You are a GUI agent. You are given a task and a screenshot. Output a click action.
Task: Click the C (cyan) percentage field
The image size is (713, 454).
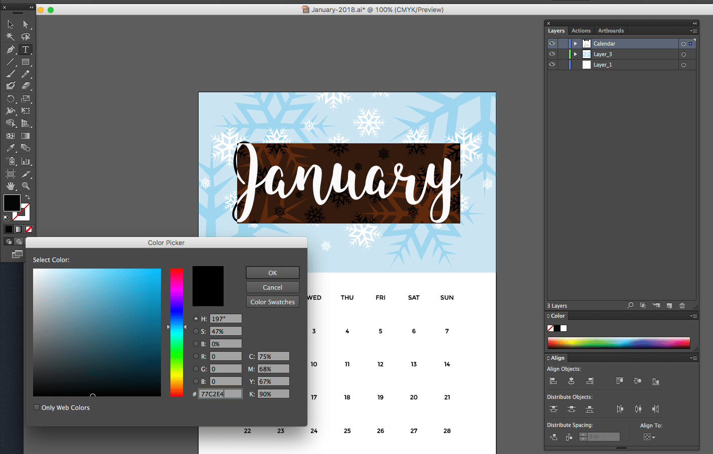pyautogui.click(x=273, y=356)
